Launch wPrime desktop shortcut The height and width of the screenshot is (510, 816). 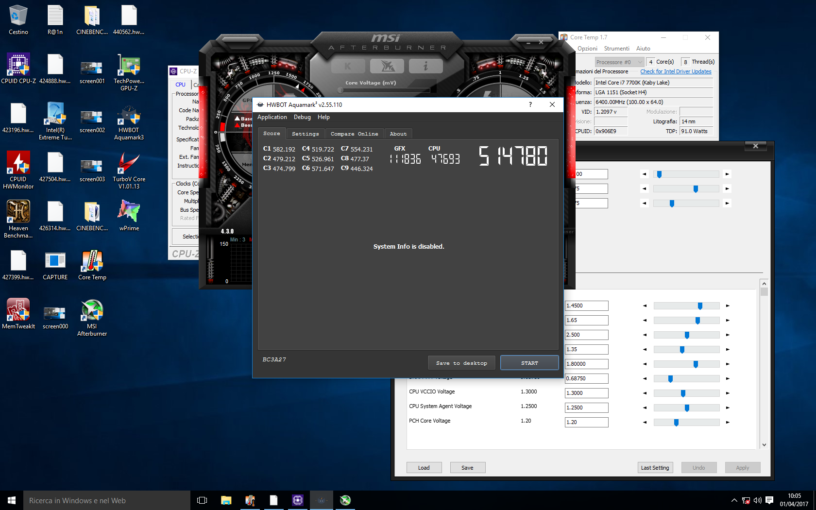tap(129, 216)
